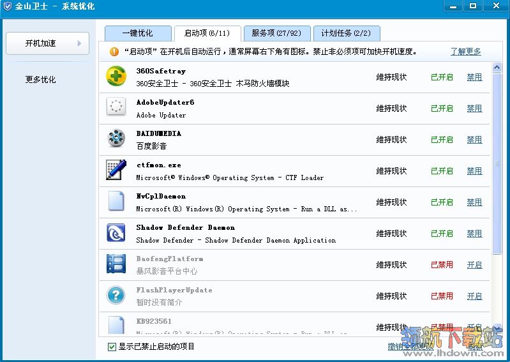510x362 pixels.
Task: Disable Shadow Defender Daemon via 禁用
Action: click(x=474, y=234)
